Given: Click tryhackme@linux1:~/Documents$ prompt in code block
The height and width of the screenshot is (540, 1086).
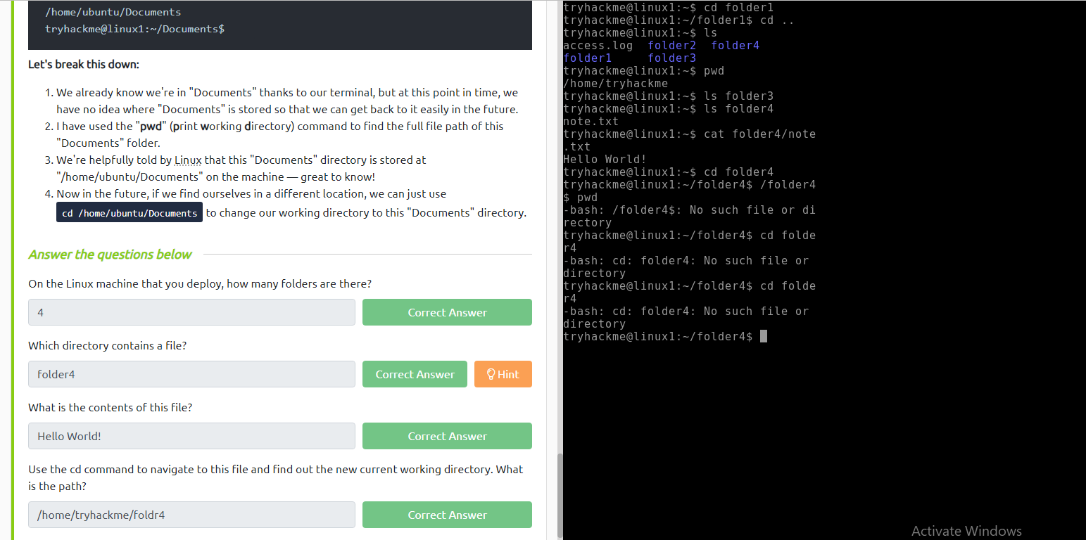Looking at the screenshot, I should [x=134, y=29].
